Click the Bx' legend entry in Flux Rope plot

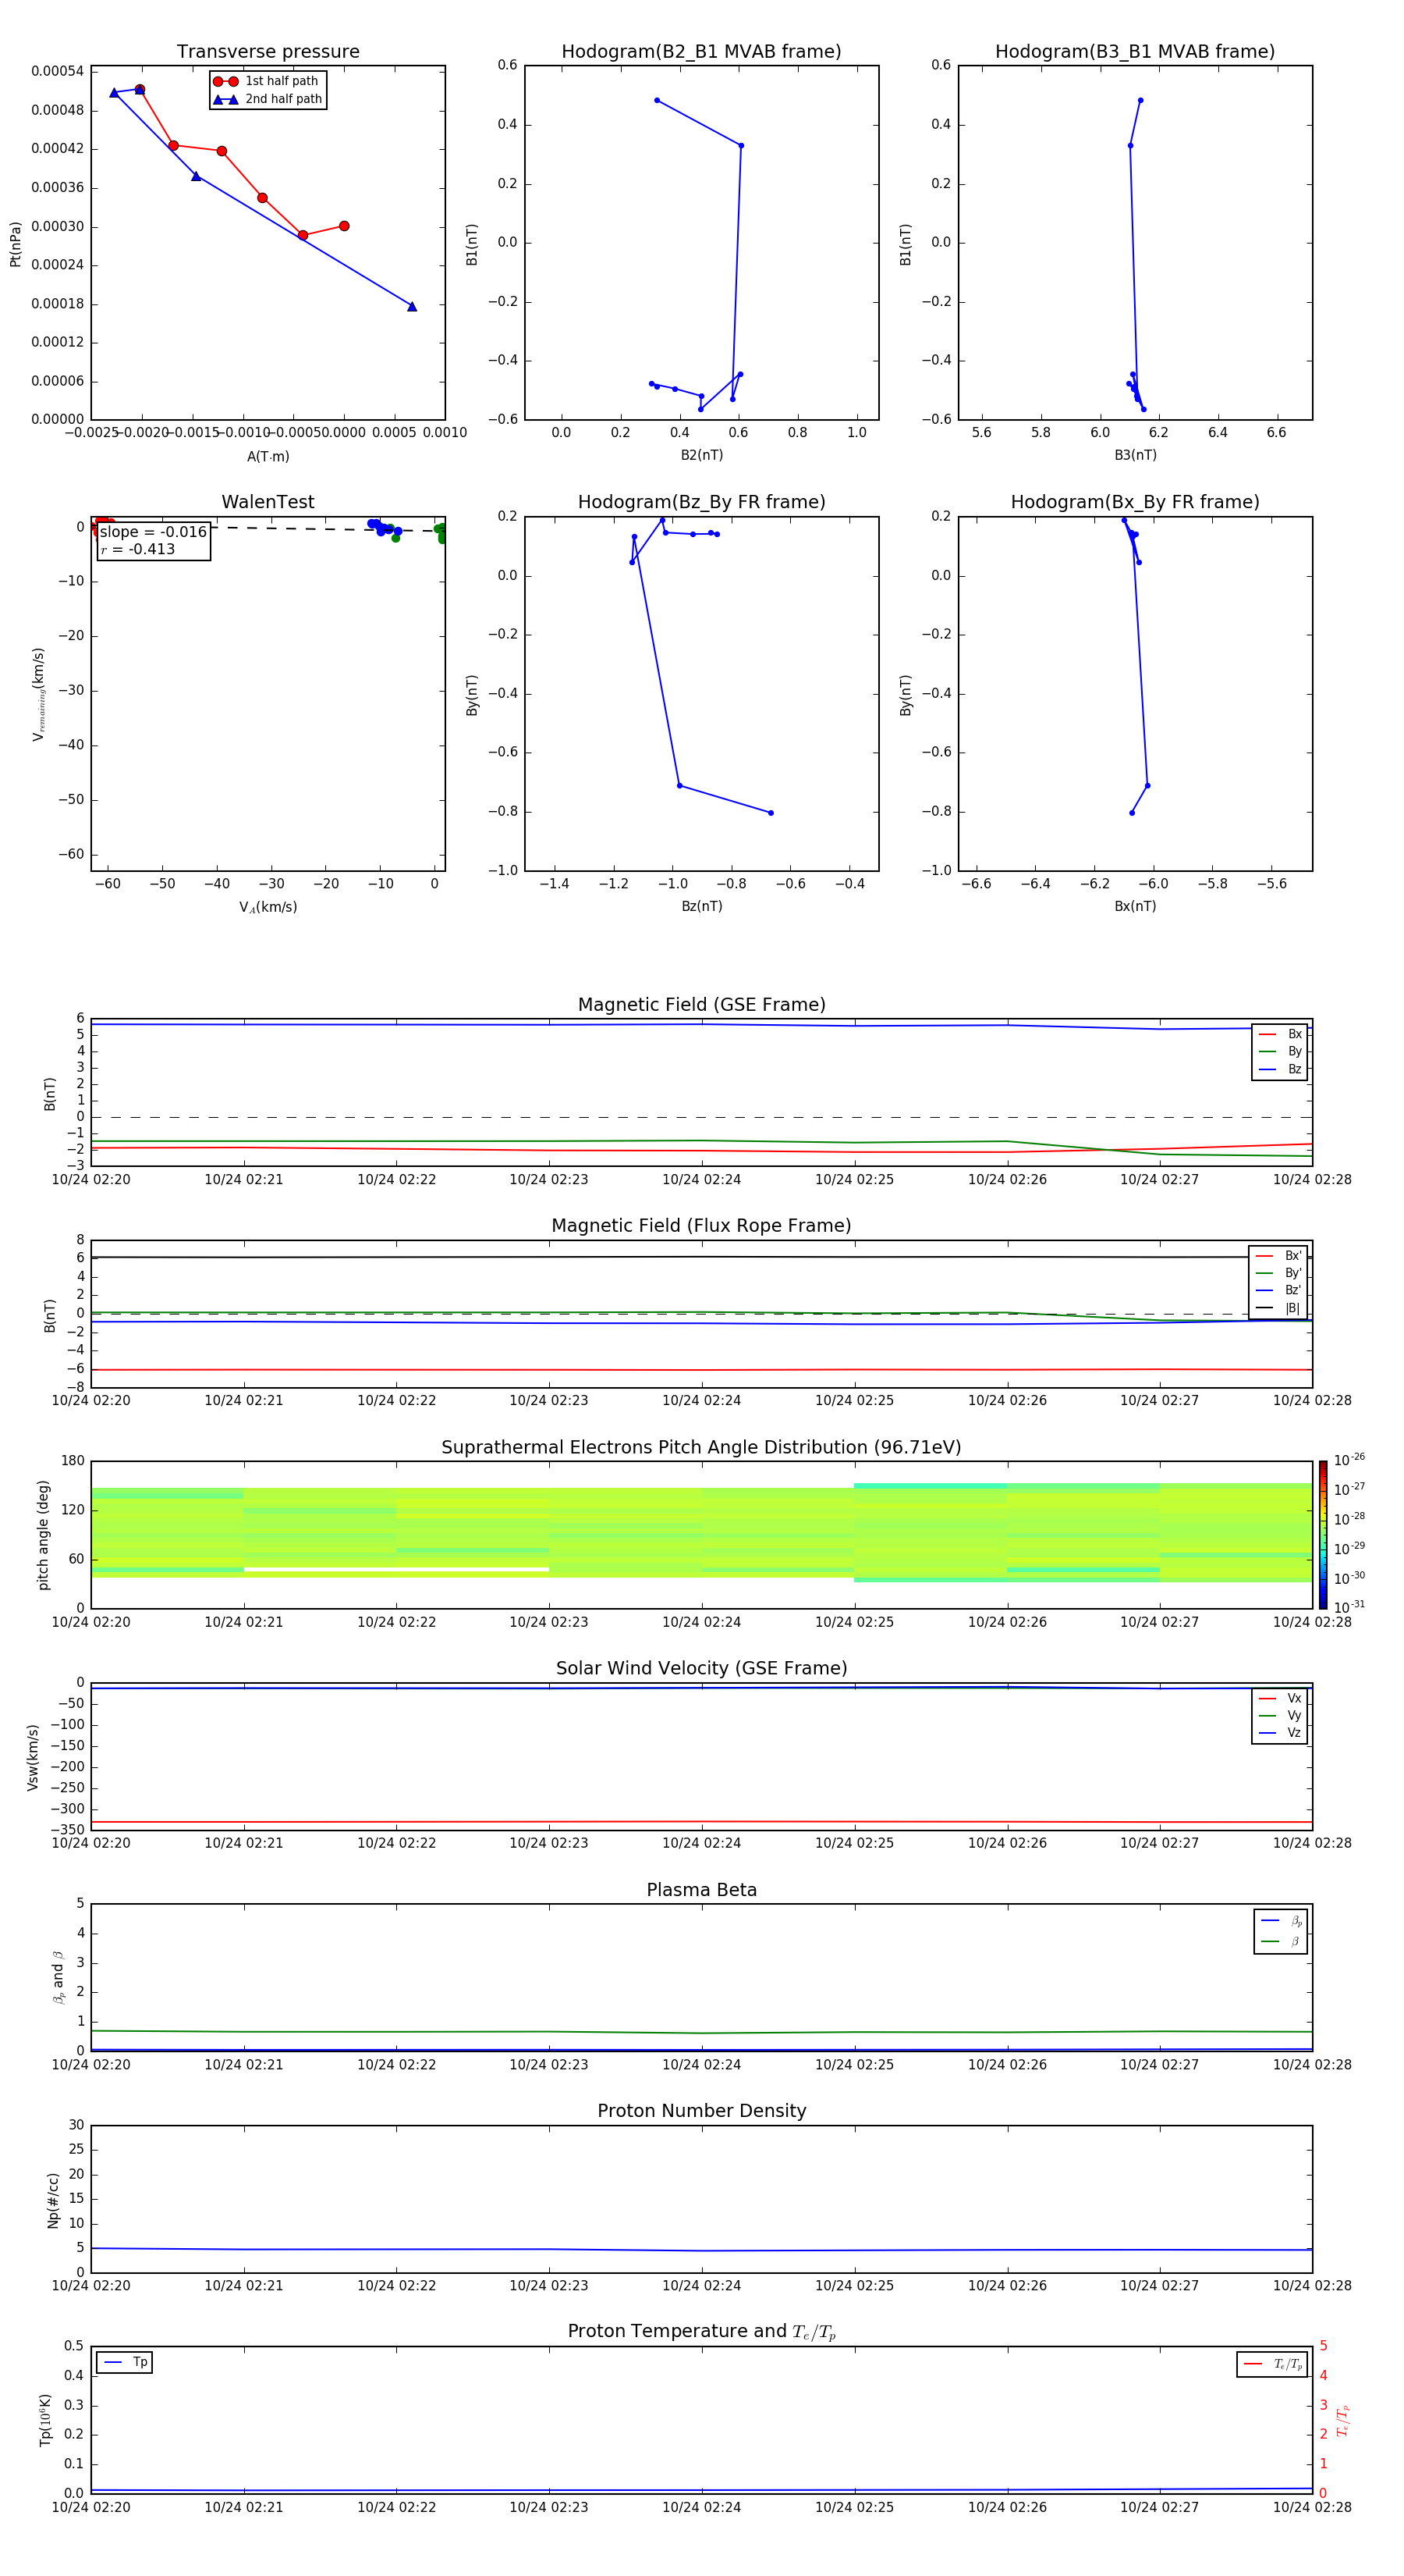[1278, 1256]
